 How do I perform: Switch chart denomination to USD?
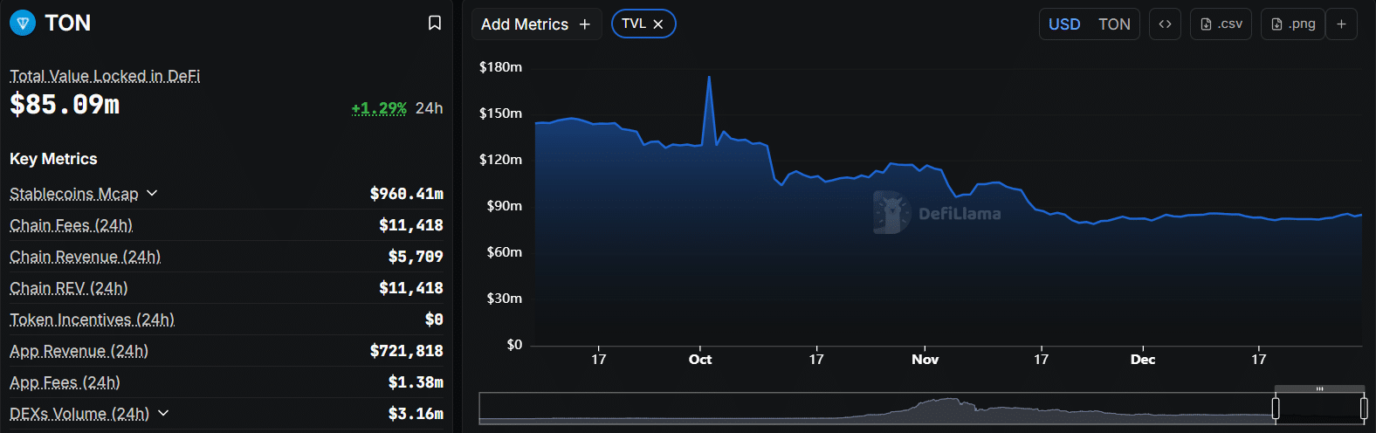pyautogui.click(x=1064, y=24)
